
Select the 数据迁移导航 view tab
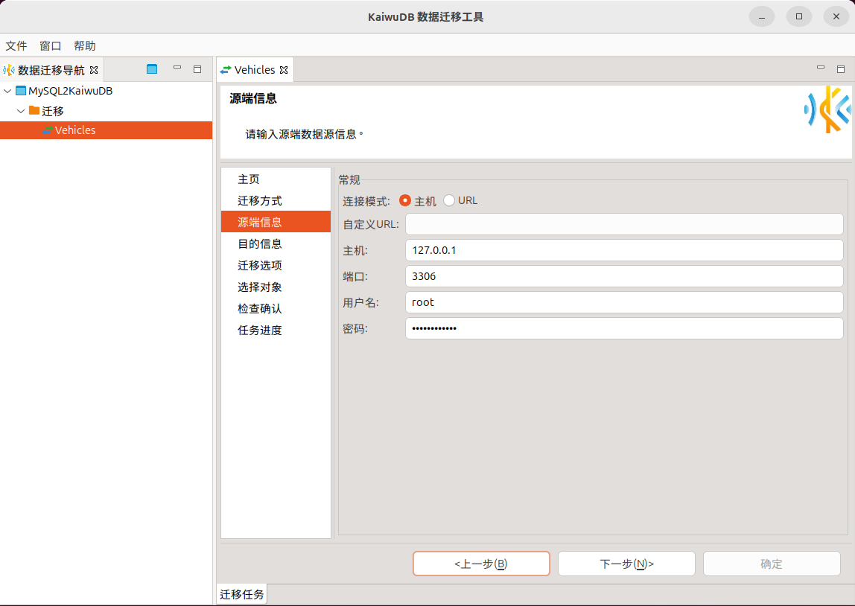click(x=51, y=70)
